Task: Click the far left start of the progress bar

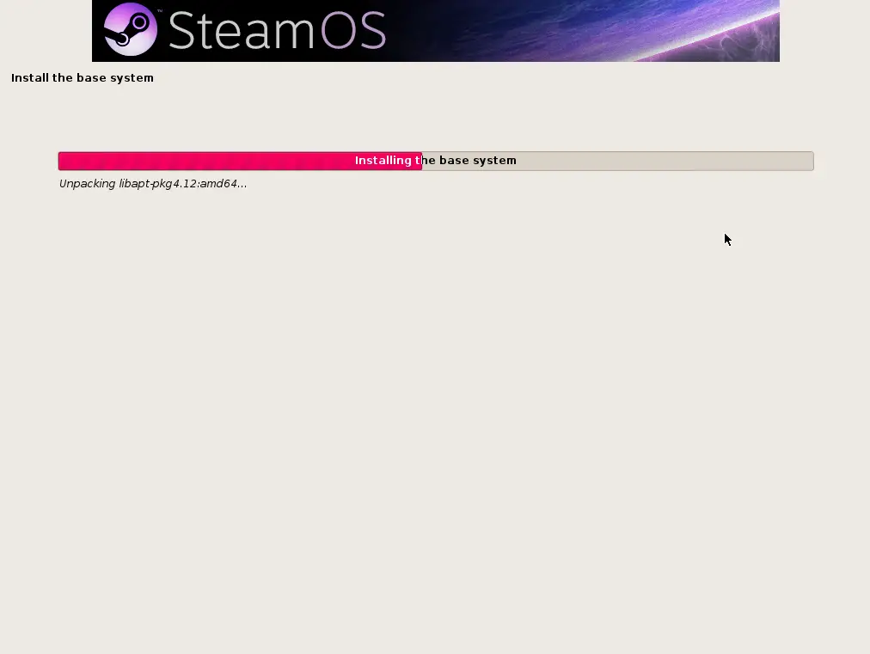Action: pyautogui.click(x=60, y=161)
